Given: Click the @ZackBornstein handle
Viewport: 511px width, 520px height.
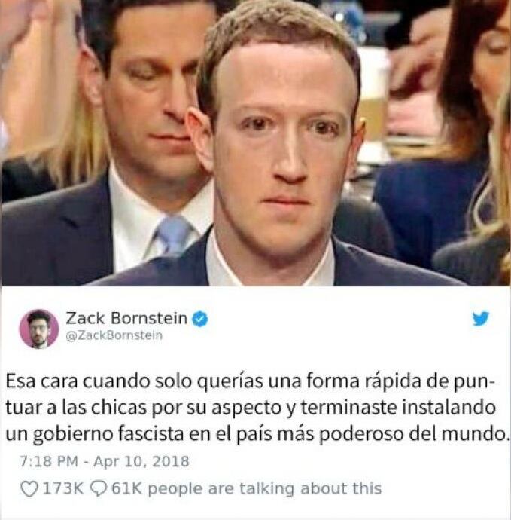Looking at the screenshot, I should click(x=114, y=335).
